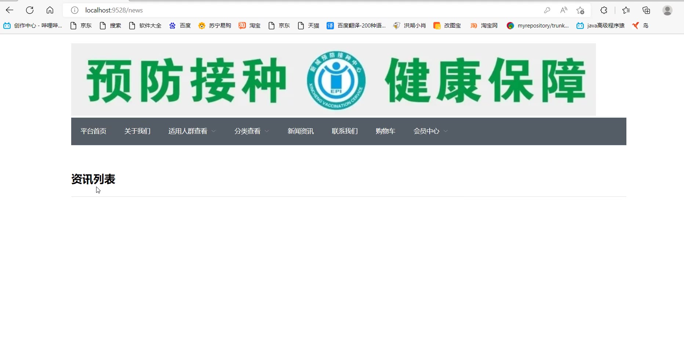
Task: Go back with the browser back arrow
Action: coord(10,10)
